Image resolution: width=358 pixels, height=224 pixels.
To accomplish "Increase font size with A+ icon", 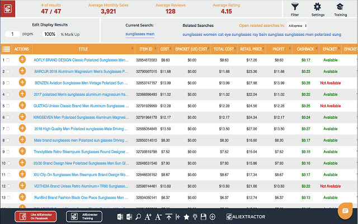I will point(148,217).
